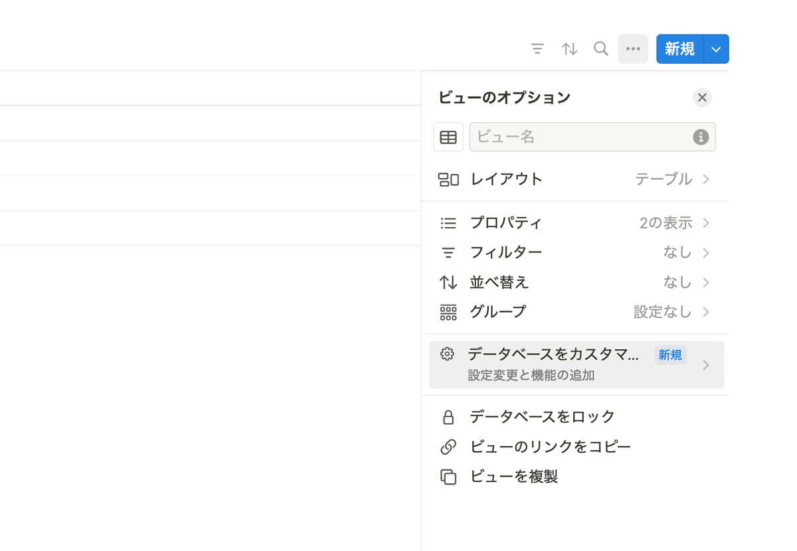The height and width of the screenshot is (551, 797).
Task: Expand the chevron beside 設定なし
Action: [x=706, y=312]
